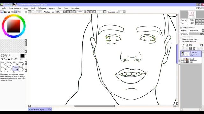Select the Hand pan tool
The image size is (204, 114).
coord(12,59)
